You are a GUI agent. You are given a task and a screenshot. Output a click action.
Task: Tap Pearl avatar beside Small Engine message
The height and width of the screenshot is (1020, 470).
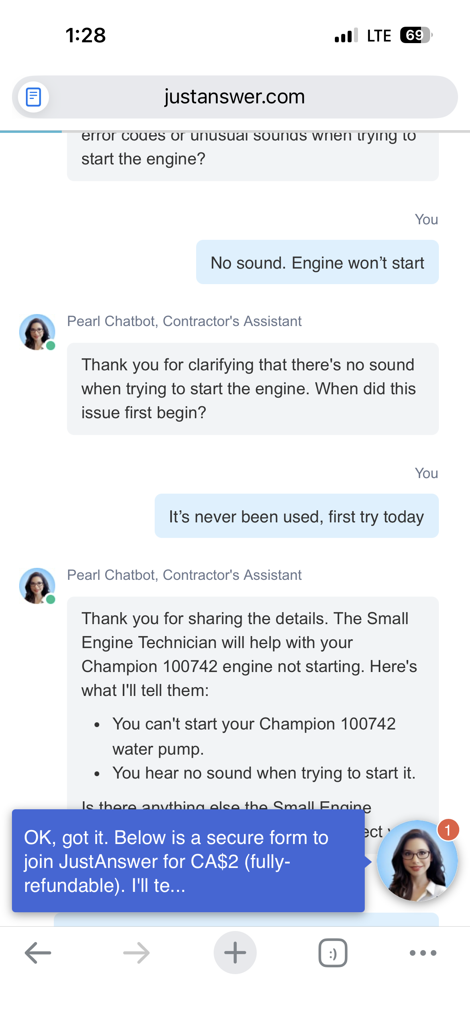point(37,586)
